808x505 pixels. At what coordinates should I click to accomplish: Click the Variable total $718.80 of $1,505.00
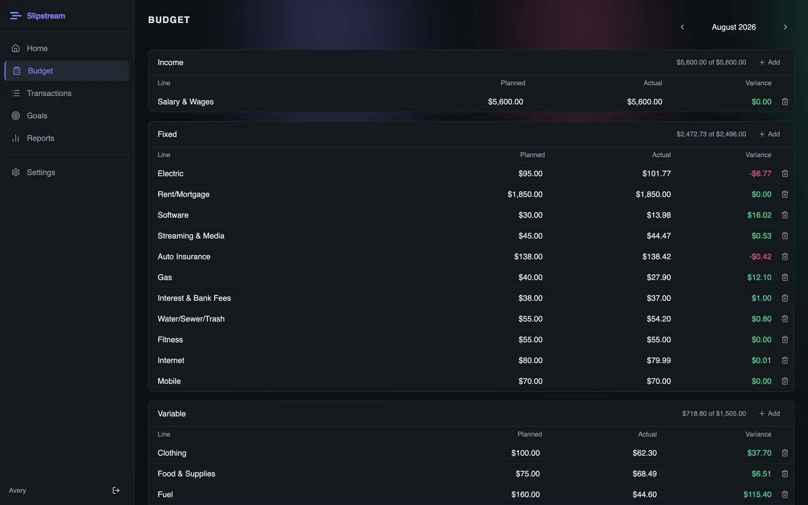click(714, 413)
